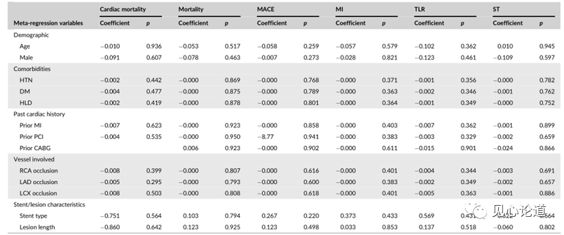Select the Cardiac mortality column header

point(123,9)
